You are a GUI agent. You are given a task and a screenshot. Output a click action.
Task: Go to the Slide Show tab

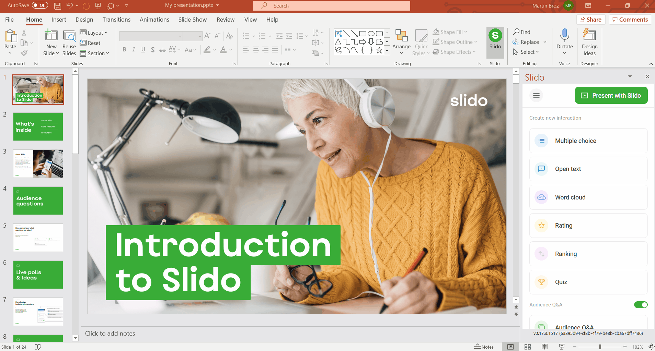point(193,20)
